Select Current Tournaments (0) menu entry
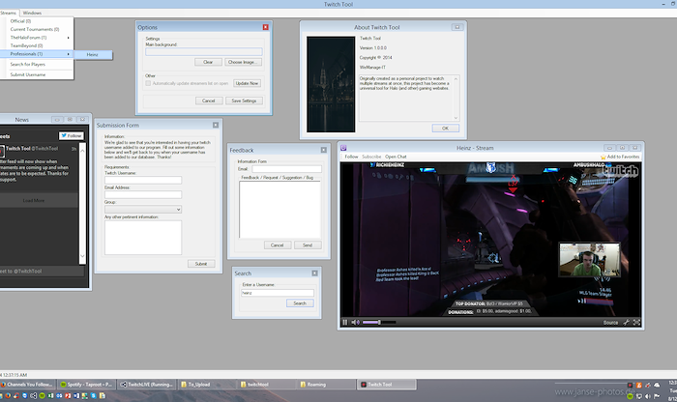Viewport: 677px width, 402px height. click(37, 29)
